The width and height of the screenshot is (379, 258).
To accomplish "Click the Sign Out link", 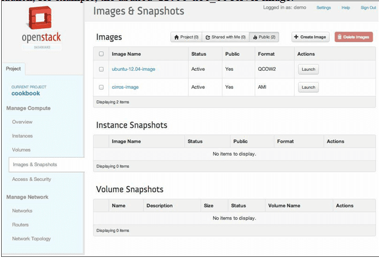I will [368, 8].
